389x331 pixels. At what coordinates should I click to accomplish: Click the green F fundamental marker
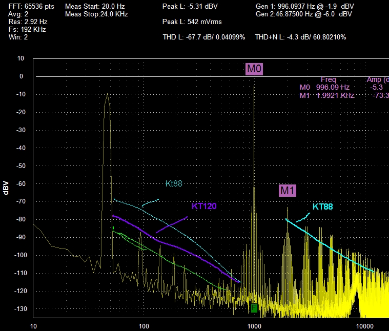(x=254, y=308)
